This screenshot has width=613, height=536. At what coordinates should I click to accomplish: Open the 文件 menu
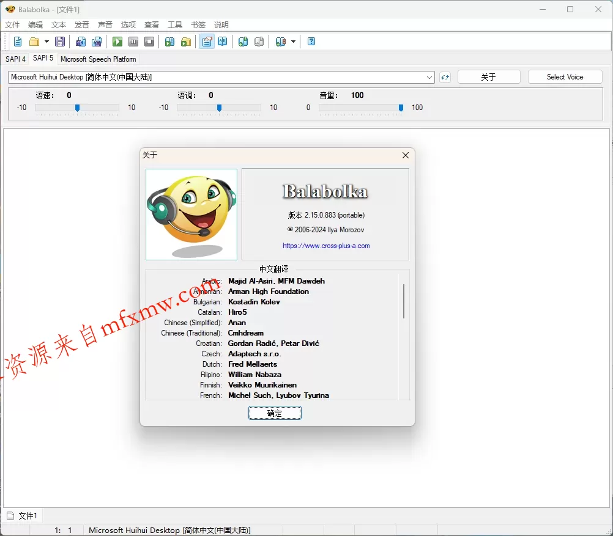pyautogui.click(x=12, y=25)
